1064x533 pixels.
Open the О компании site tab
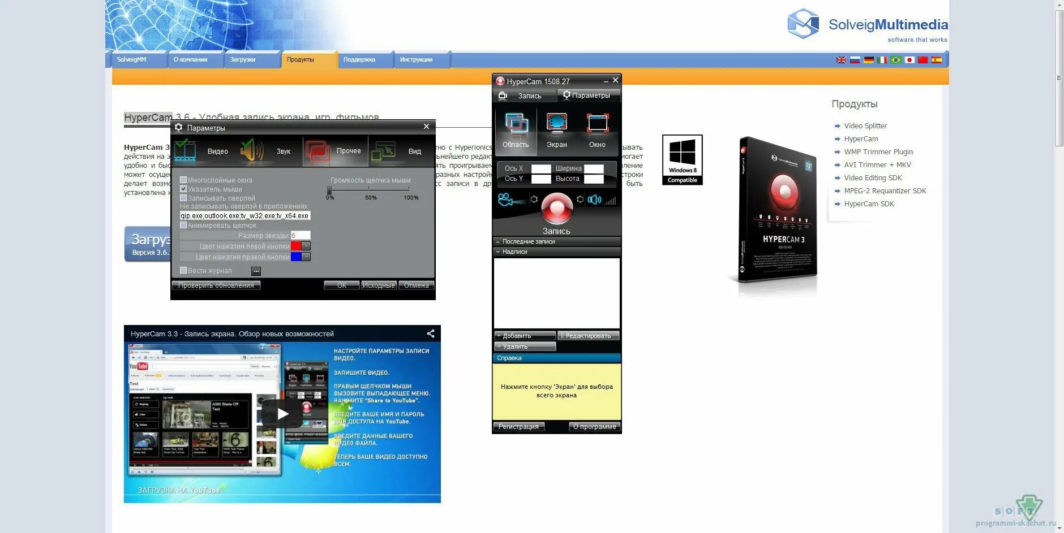click(x=196, y=59)
